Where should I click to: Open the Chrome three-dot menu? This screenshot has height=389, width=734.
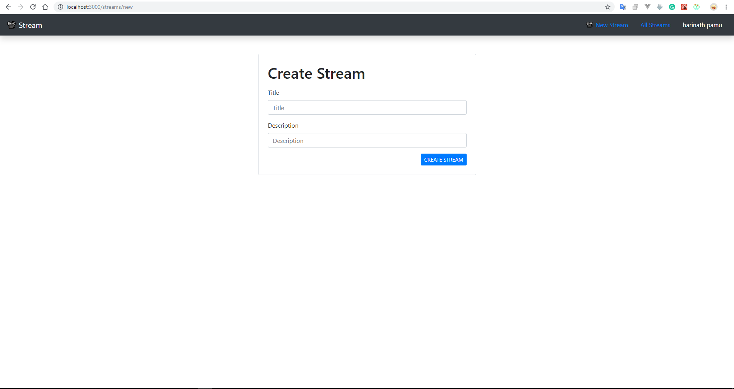pos(726,7)
